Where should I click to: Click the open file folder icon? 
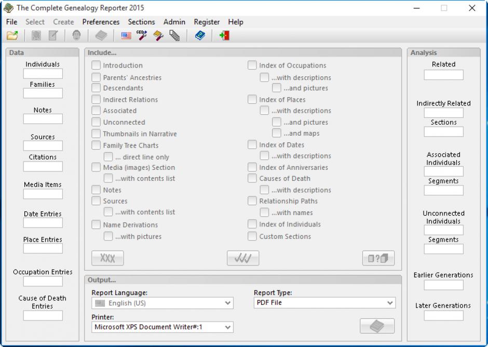tap(12, 35)
